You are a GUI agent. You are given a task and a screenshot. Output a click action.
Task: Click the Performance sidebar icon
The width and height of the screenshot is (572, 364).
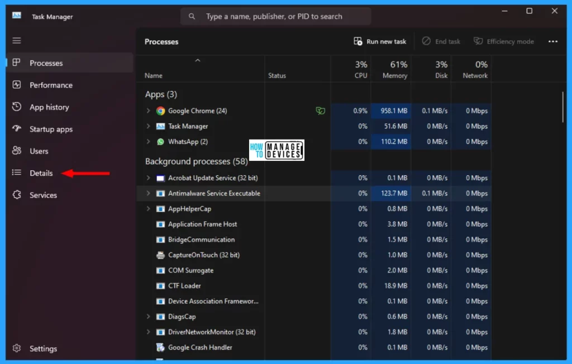coord(16,85)
